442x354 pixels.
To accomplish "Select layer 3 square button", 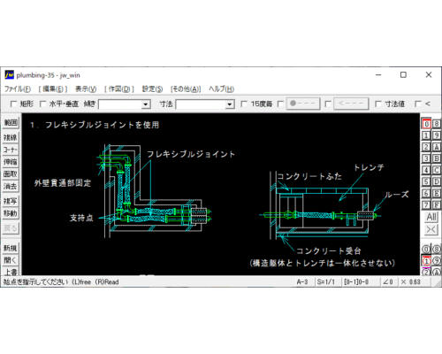I will click(426, 158).
